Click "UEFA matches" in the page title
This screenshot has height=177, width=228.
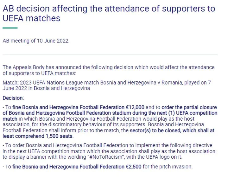pos(31,18)
